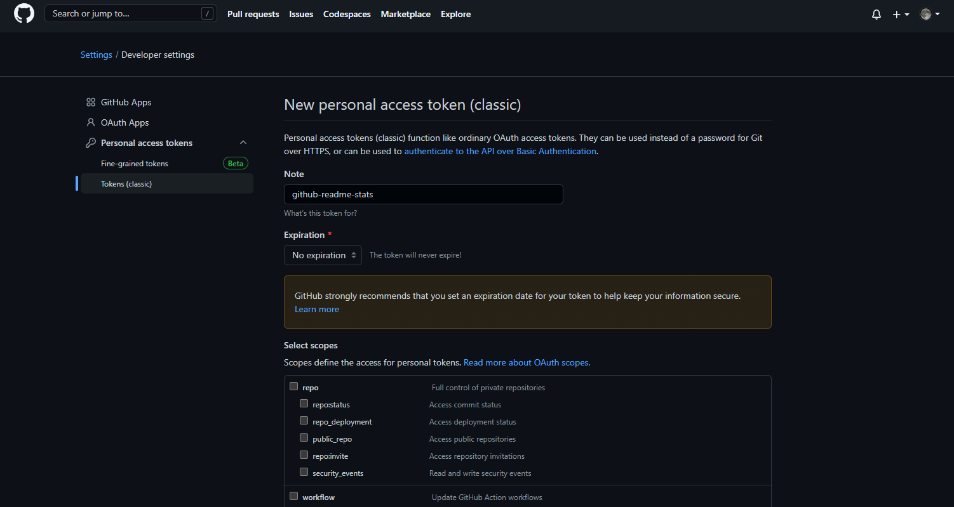Enable the security_events scope checkbox
Viewport: 954px width, 507px height.
[304, 472]
